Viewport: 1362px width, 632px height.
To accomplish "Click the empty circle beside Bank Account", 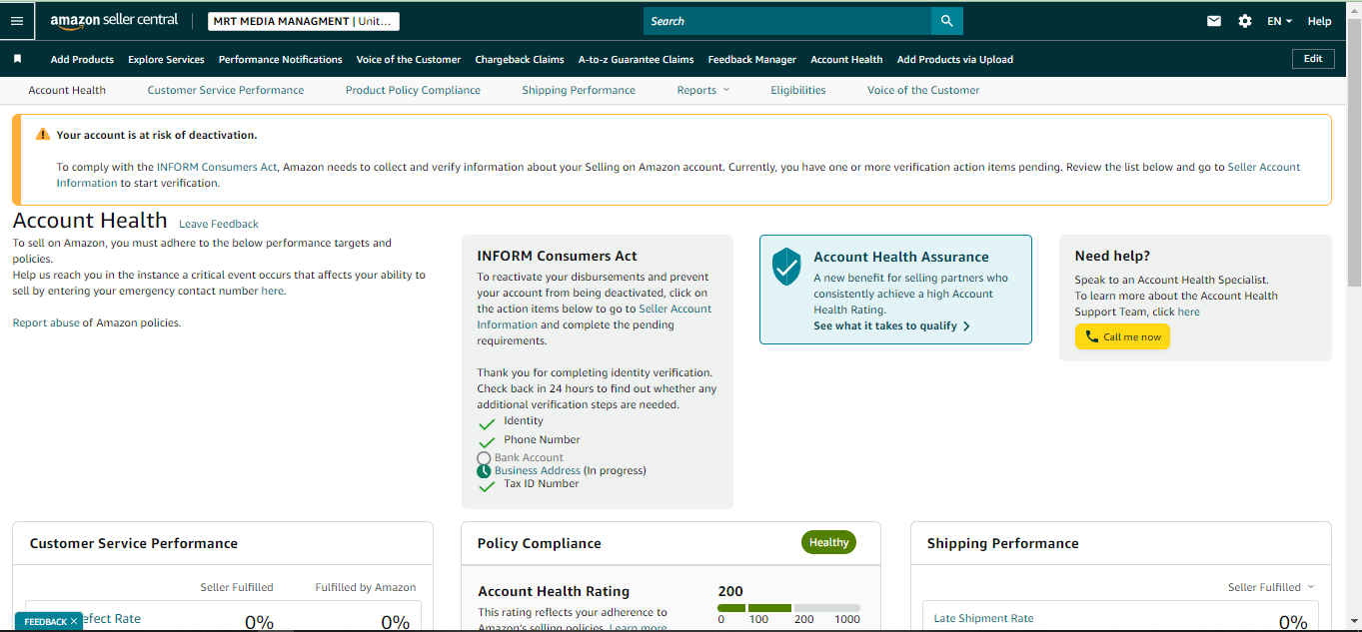I will click(484, 457).
